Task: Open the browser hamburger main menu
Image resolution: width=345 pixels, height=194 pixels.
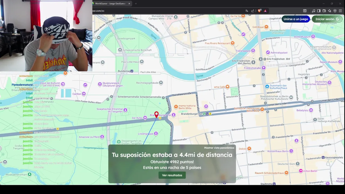Action: tap(340, 11)
